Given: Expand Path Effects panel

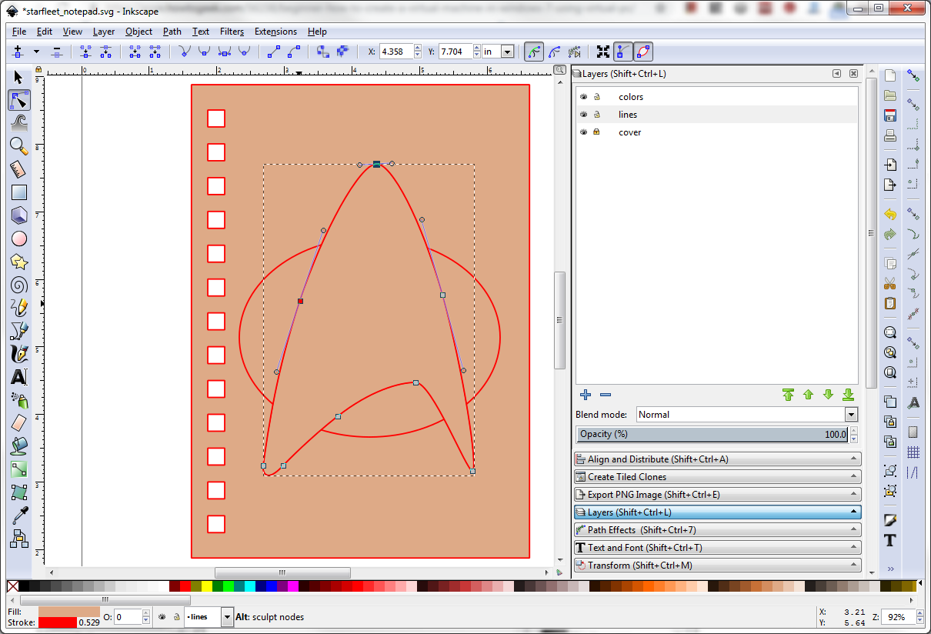Looking at the screenshot, I should (x=718, y=530).
